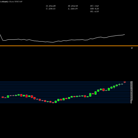This screenshot has height=138, width=138.
Task: Click the latest red candlestick at chart top
Action: click(125, 82)
